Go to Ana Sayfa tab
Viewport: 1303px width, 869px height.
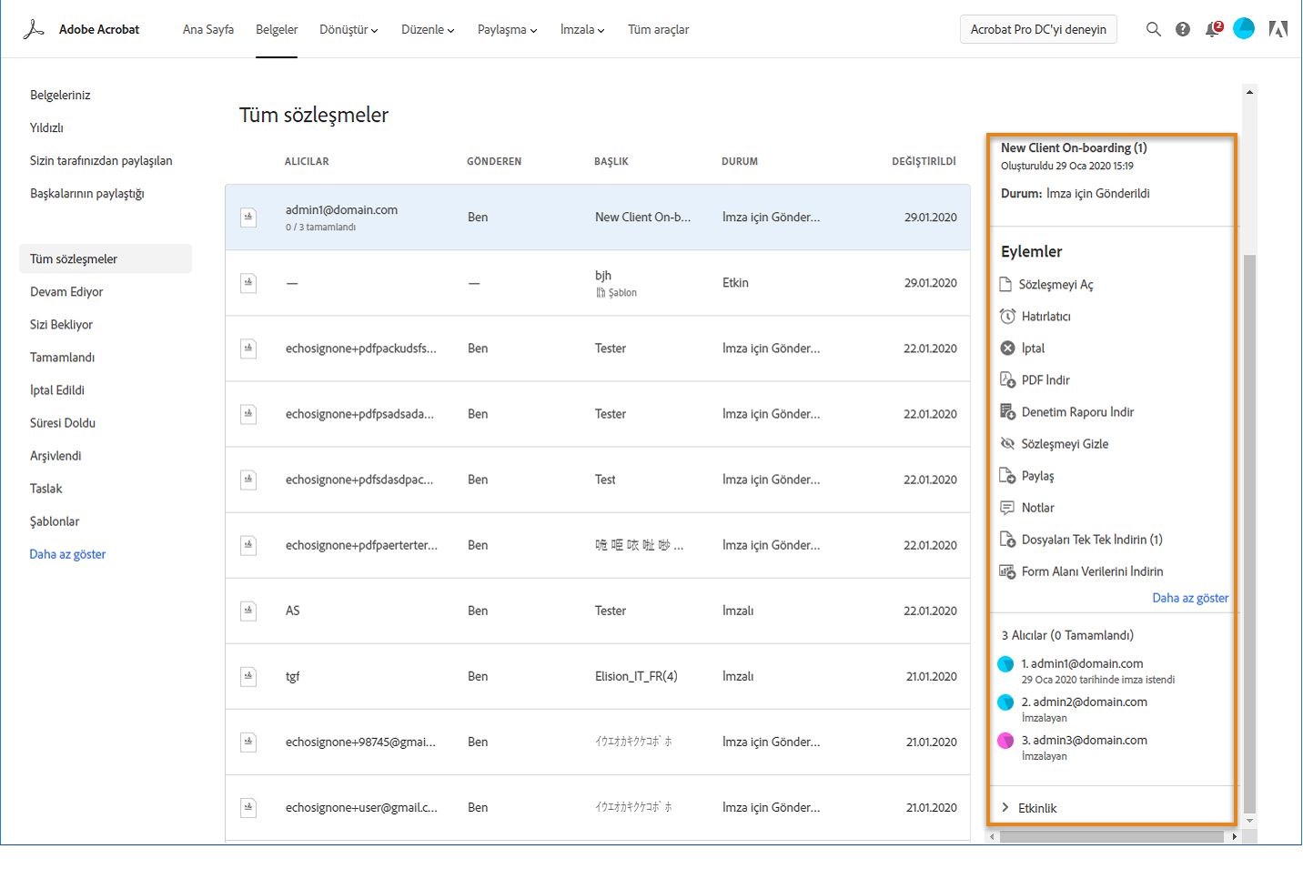(x=208, y=29)
